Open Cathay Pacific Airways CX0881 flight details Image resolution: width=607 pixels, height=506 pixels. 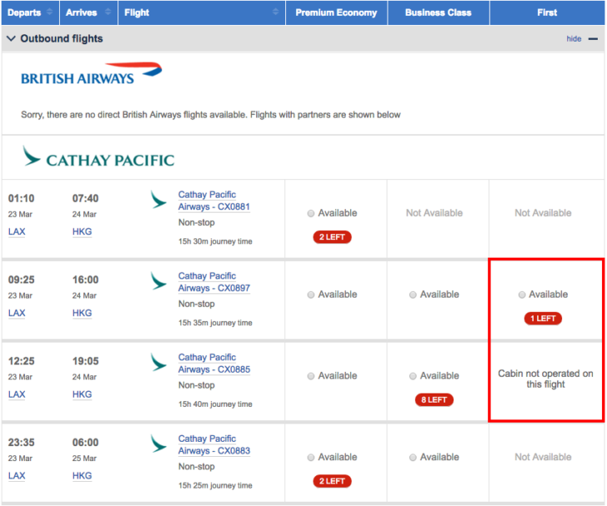[x=214, y=201]
